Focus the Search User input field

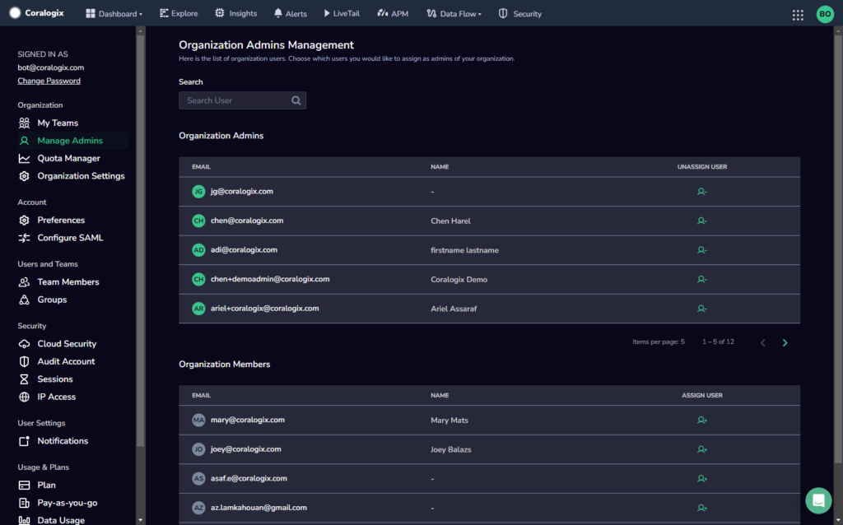[243, 100]
